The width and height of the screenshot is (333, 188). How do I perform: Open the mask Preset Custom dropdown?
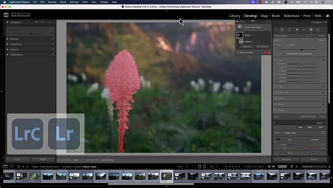pyautogui.click(x=292, y=45)
